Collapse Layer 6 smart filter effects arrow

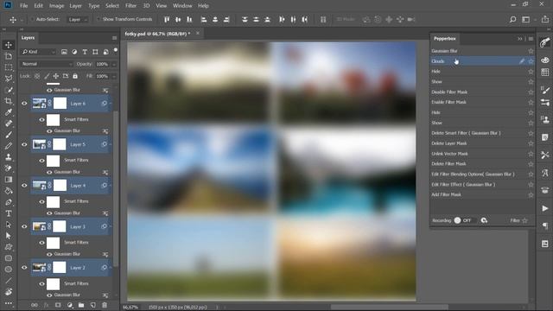tap(111, 104)
